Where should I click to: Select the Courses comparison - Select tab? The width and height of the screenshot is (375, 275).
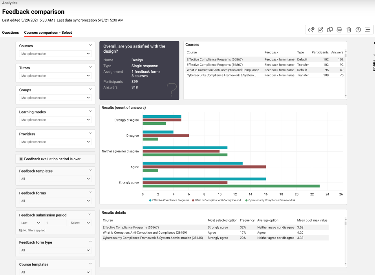[x=48, y=33]
